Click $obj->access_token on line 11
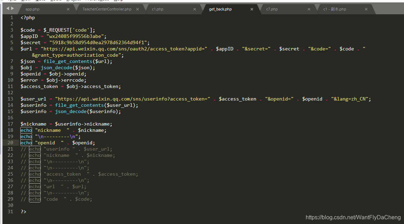Image resolution: width=404 pixels, height=224 pixels. (x=92, y=87)
